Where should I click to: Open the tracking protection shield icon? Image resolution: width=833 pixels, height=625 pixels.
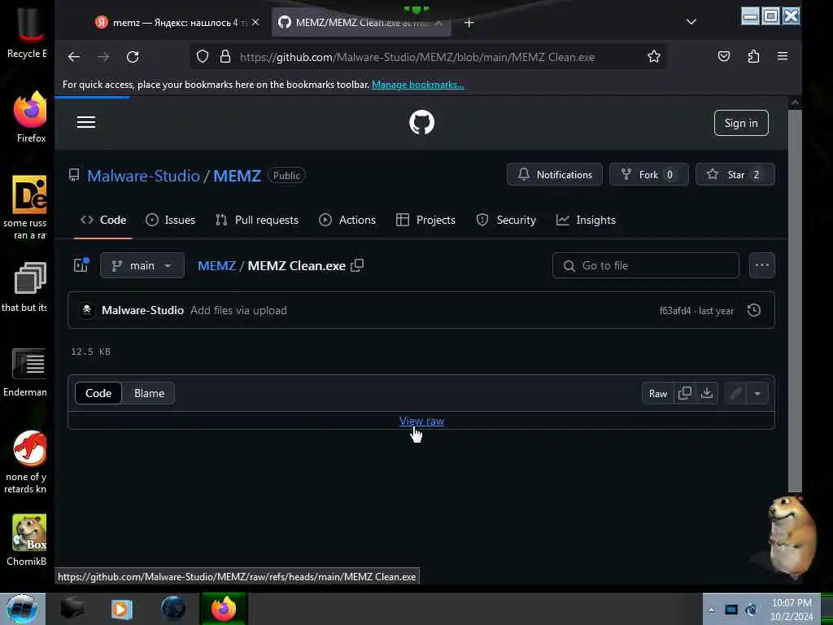[203, 56]
